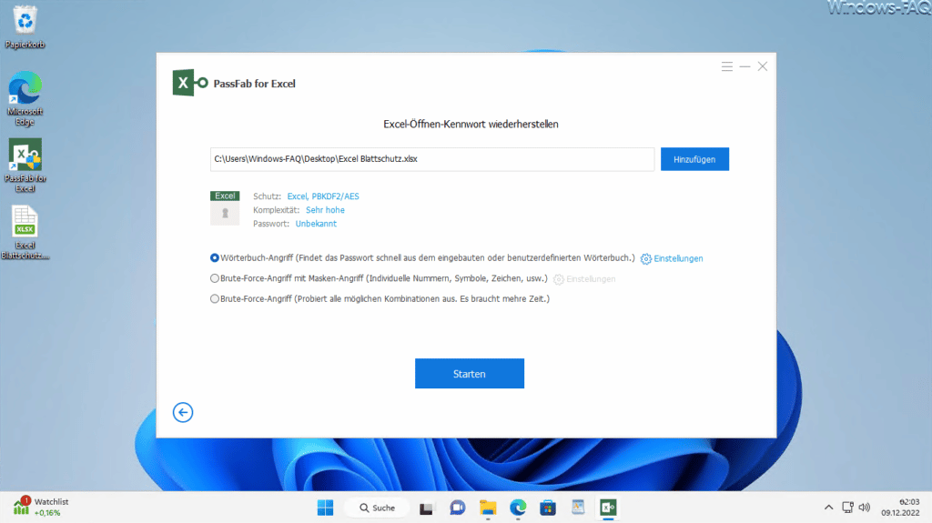
Task: Open Microsoft Edge desktop shortcut
Action: coord(25,98)
